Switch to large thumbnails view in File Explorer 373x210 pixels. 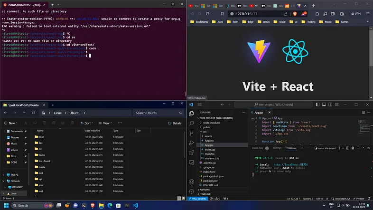point(183,198)
